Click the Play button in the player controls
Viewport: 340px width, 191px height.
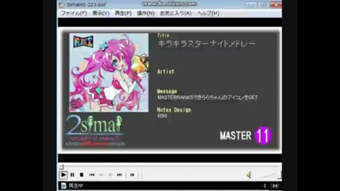coord(63,175)
